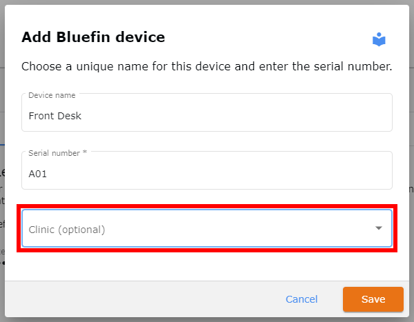Cancel adding the Bluefin device

click(x=302, y=299)
